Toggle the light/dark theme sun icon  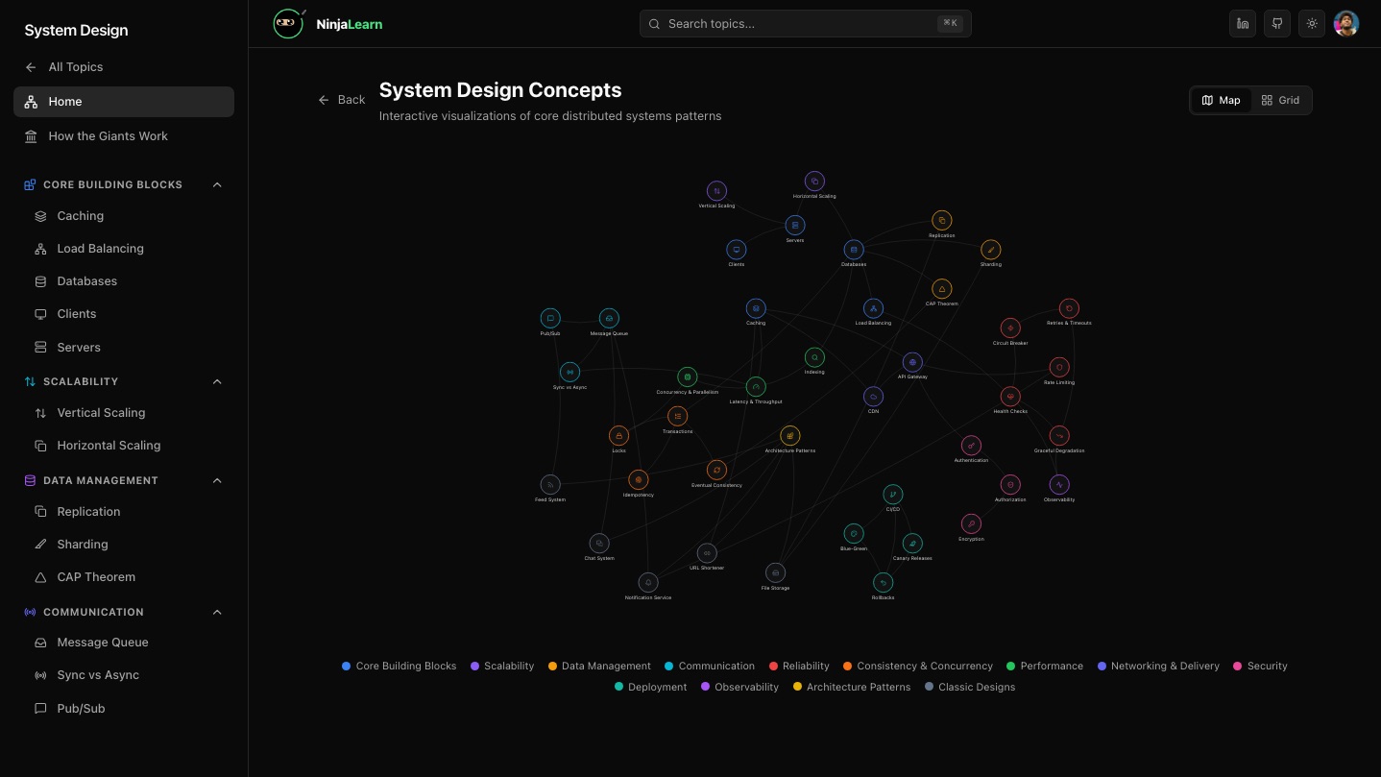pyautogui.click(x=1312, y=24)
